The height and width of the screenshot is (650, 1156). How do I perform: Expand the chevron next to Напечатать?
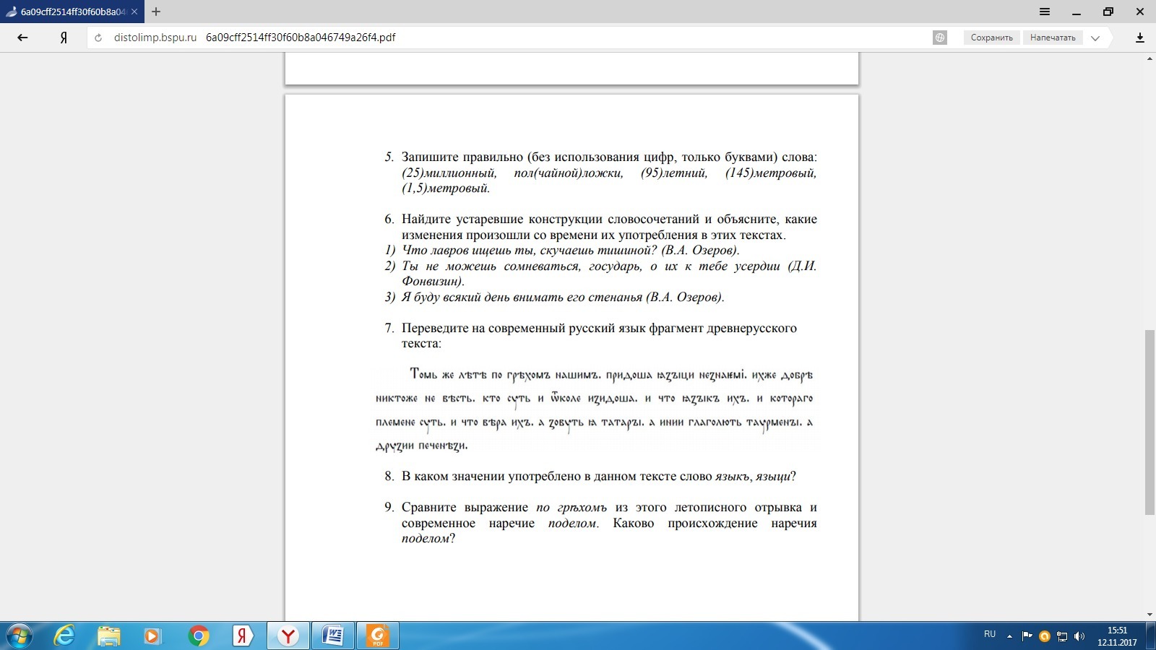1095,38
